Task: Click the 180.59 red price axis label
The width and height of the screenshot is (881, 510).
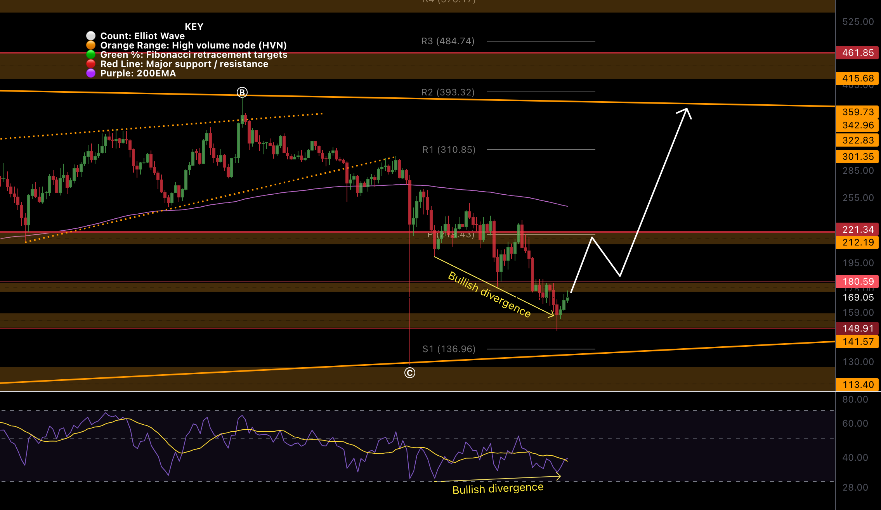Action: coord(858,282)
